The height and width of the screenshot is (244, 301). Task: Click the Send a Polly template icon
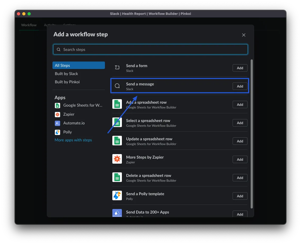tap(117, 196)
